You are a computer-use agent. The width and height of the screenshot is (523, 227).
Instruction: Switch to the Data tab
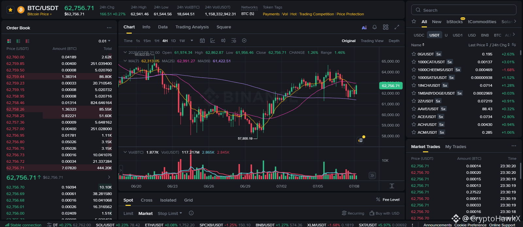[163, 27]
